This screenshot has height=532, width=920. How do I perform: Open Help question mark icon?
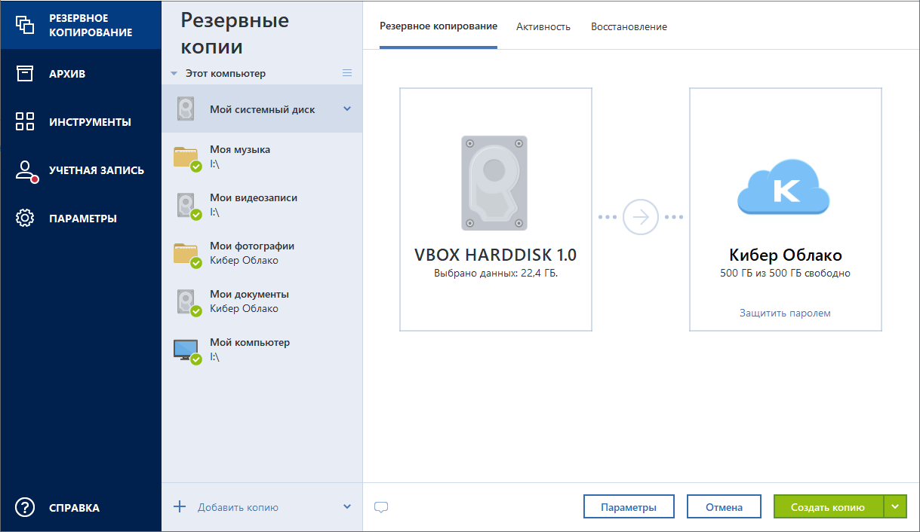[x=25, y=508]
